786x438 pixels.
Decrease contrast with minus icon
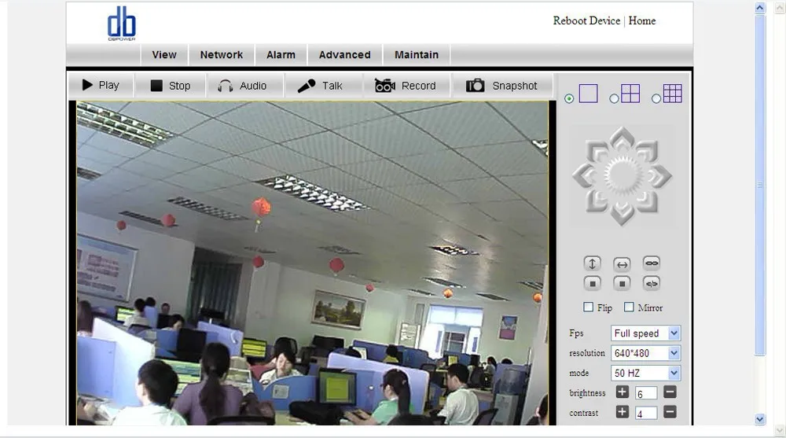[x=670, y=412]
